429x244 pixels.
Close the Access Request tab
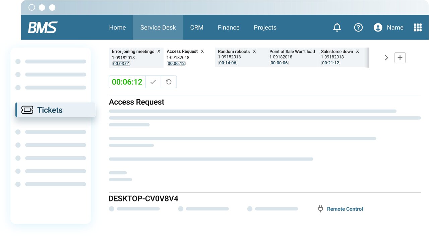(x=202, y=51)
